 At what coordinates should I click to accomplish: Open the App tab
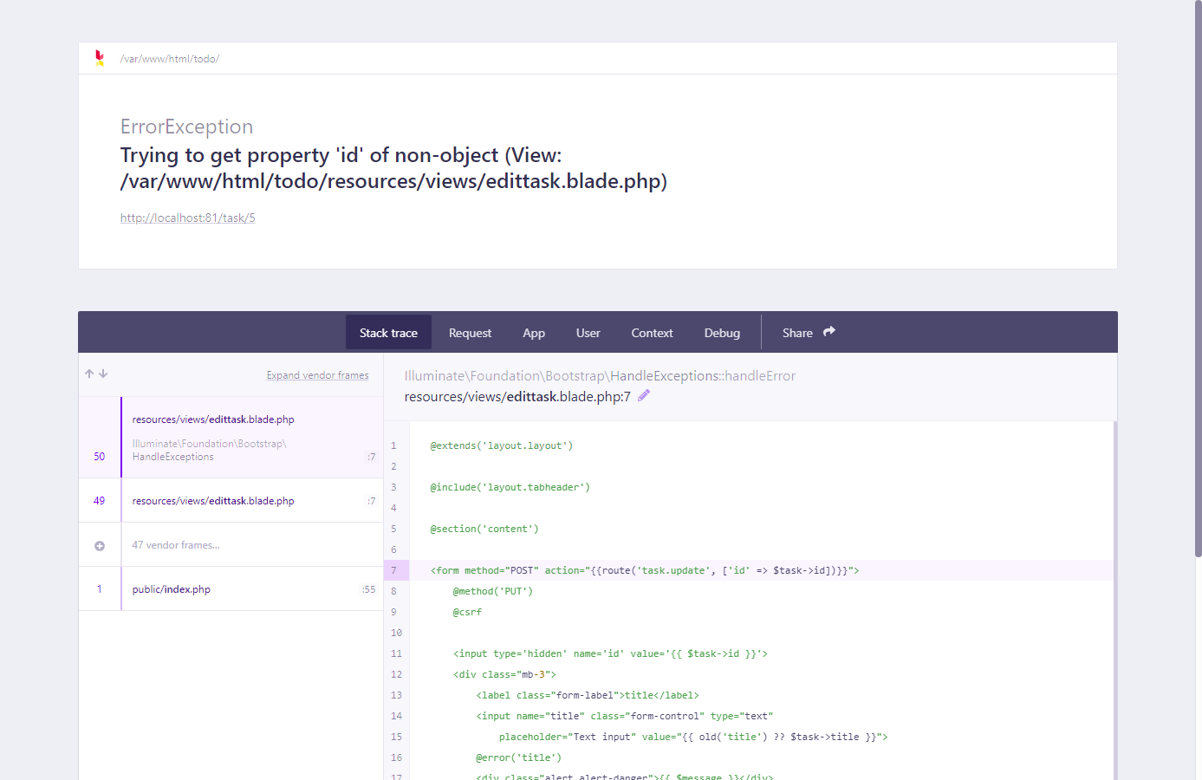click(534, 333)
